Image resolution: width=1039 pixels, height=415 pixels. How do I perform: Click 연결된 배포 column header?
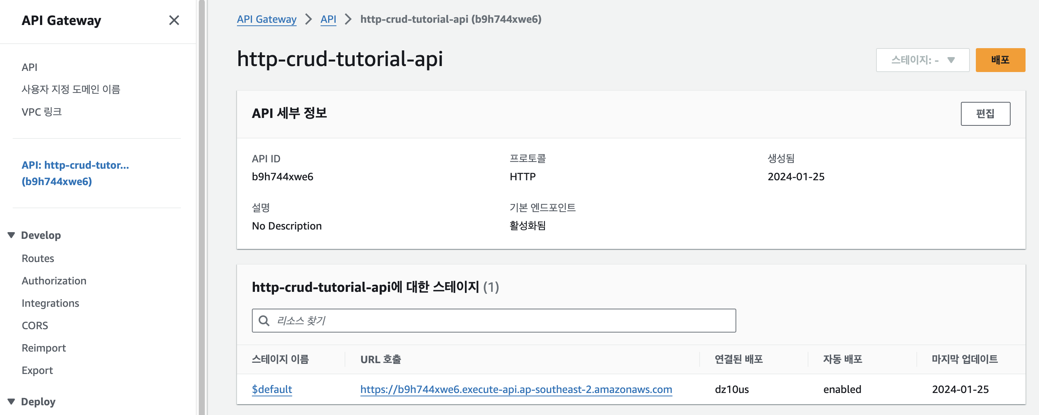(x=739, y=359)
